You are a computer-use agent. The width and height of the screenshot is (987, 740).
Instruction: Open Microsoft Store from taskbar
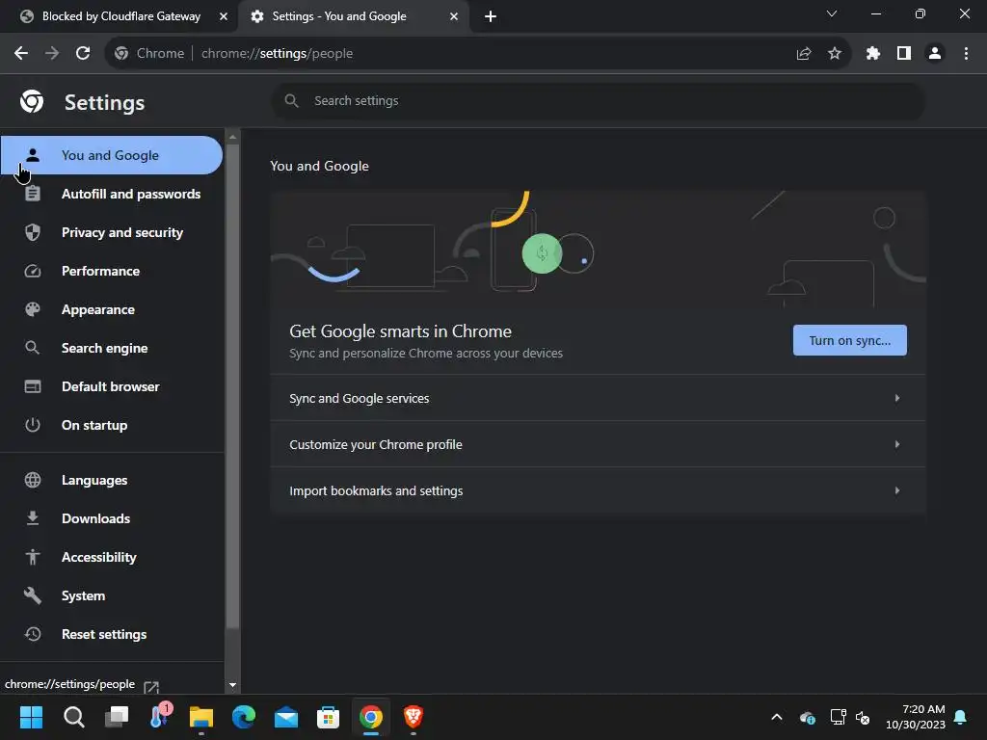pos(328,717)
